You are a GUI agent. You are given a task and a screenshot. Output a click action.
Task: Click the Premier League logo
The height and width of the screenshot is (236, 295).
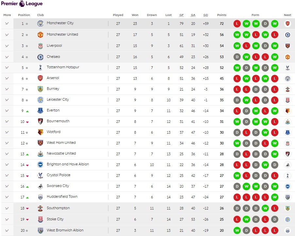pos(22,4)
